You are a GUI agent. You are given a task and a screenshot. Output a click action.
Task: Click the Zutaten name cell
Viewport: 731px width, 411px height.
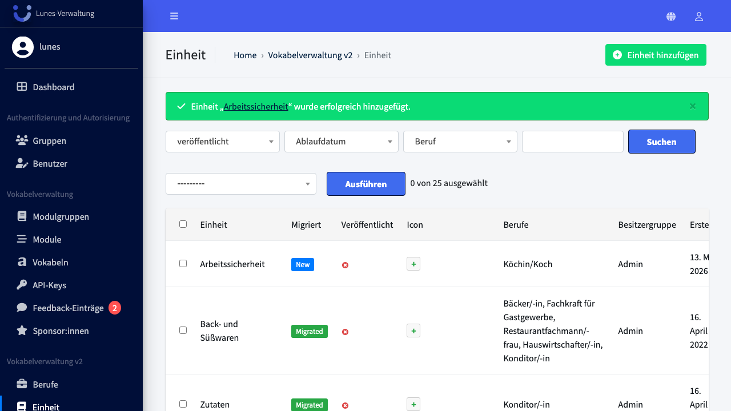215,404
